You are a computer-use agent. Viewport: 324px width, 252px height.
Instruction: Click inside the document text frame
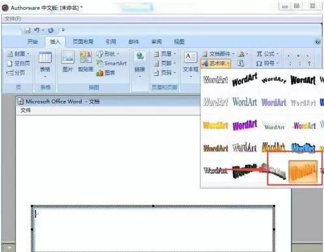pyautogui.click(x=154, y=230)
